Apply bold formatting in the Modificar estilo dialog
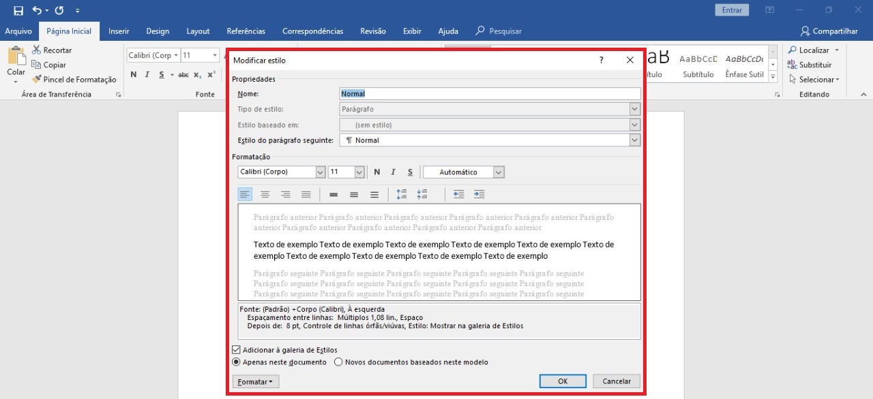This screenshot has height=399, width=873. [376, 172]
